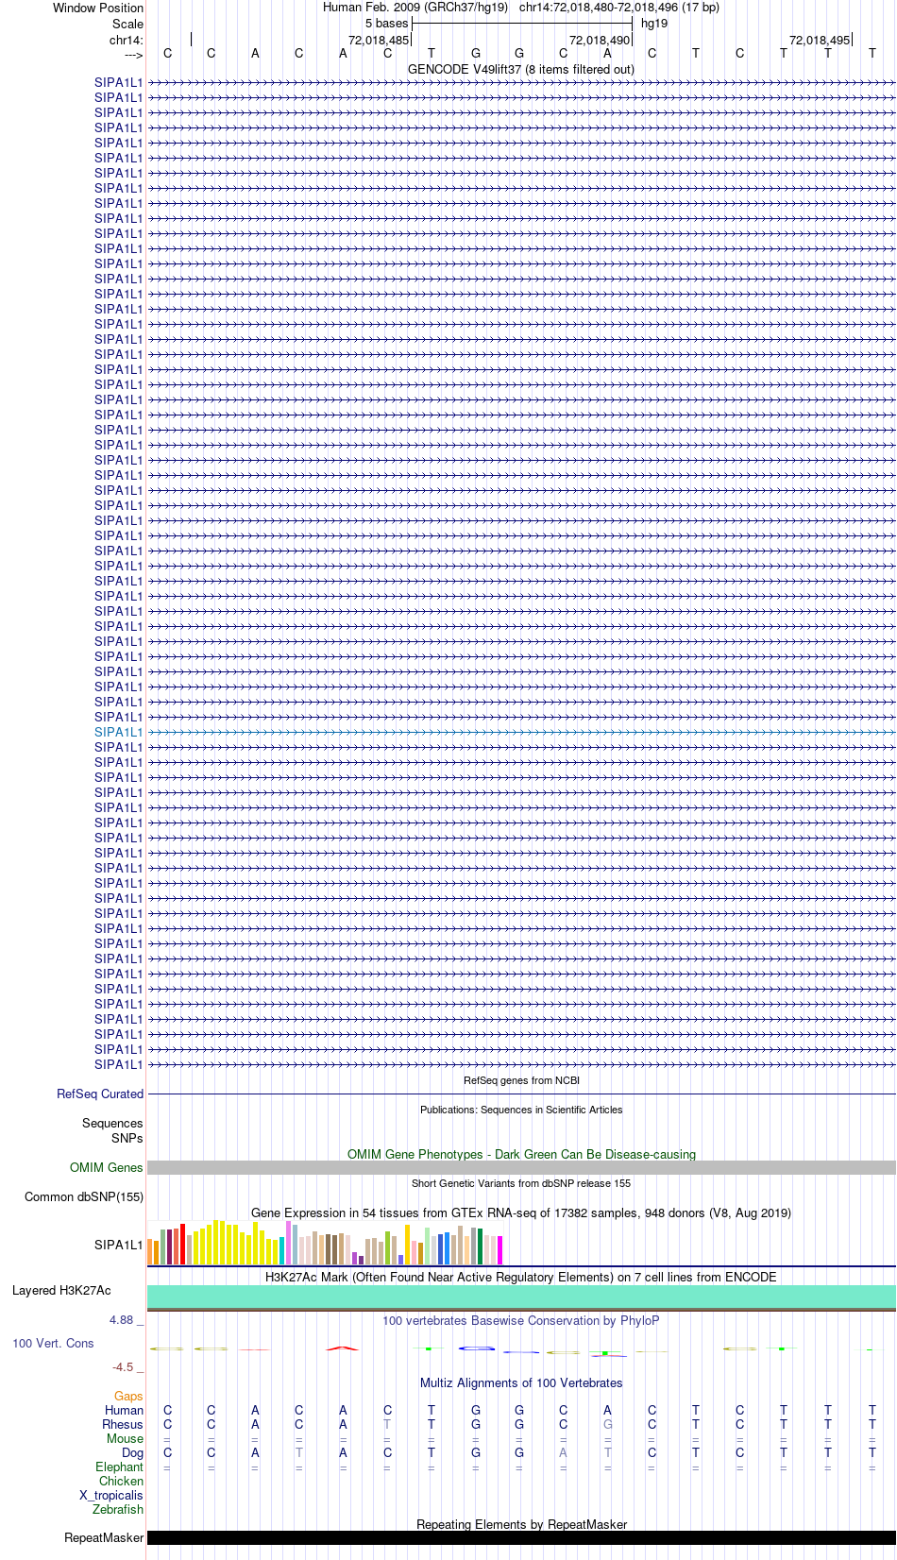Open Publications: Sequences in Scientific Articles title
The width and height of the screenshot is (897, 1560).
[x=521, y=1110]
